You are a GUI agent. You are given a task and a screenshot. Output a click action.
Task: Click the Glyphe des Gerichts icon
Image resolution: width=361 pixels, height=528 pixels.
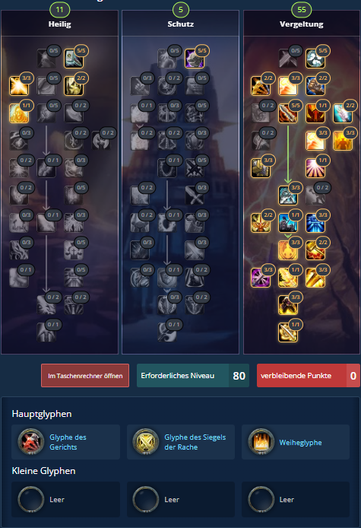click(31, 442)
